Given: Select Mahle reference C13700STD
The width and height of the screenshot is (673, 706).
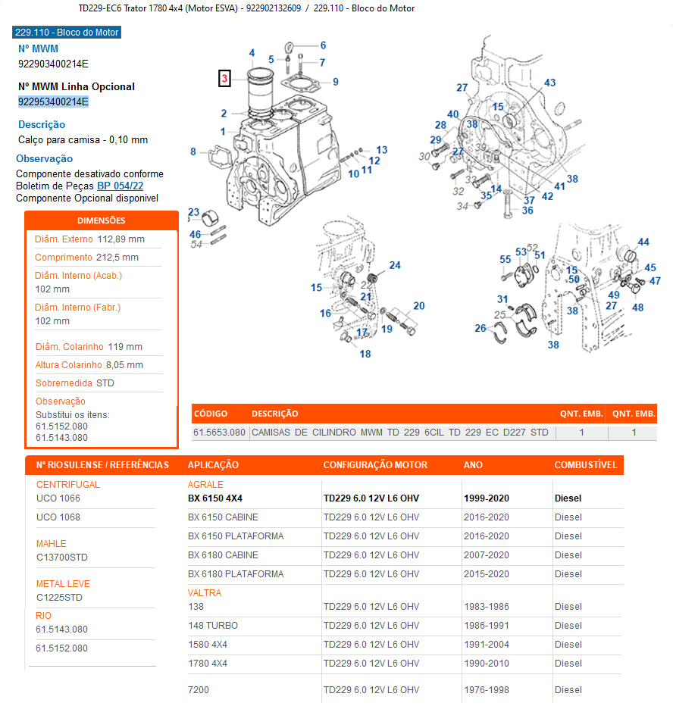Looking at the screenshot, I should coord(62,558).
